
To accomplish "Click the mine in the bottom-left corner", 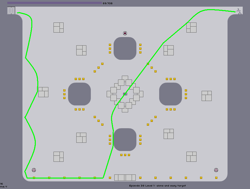I will click(34, 170).
